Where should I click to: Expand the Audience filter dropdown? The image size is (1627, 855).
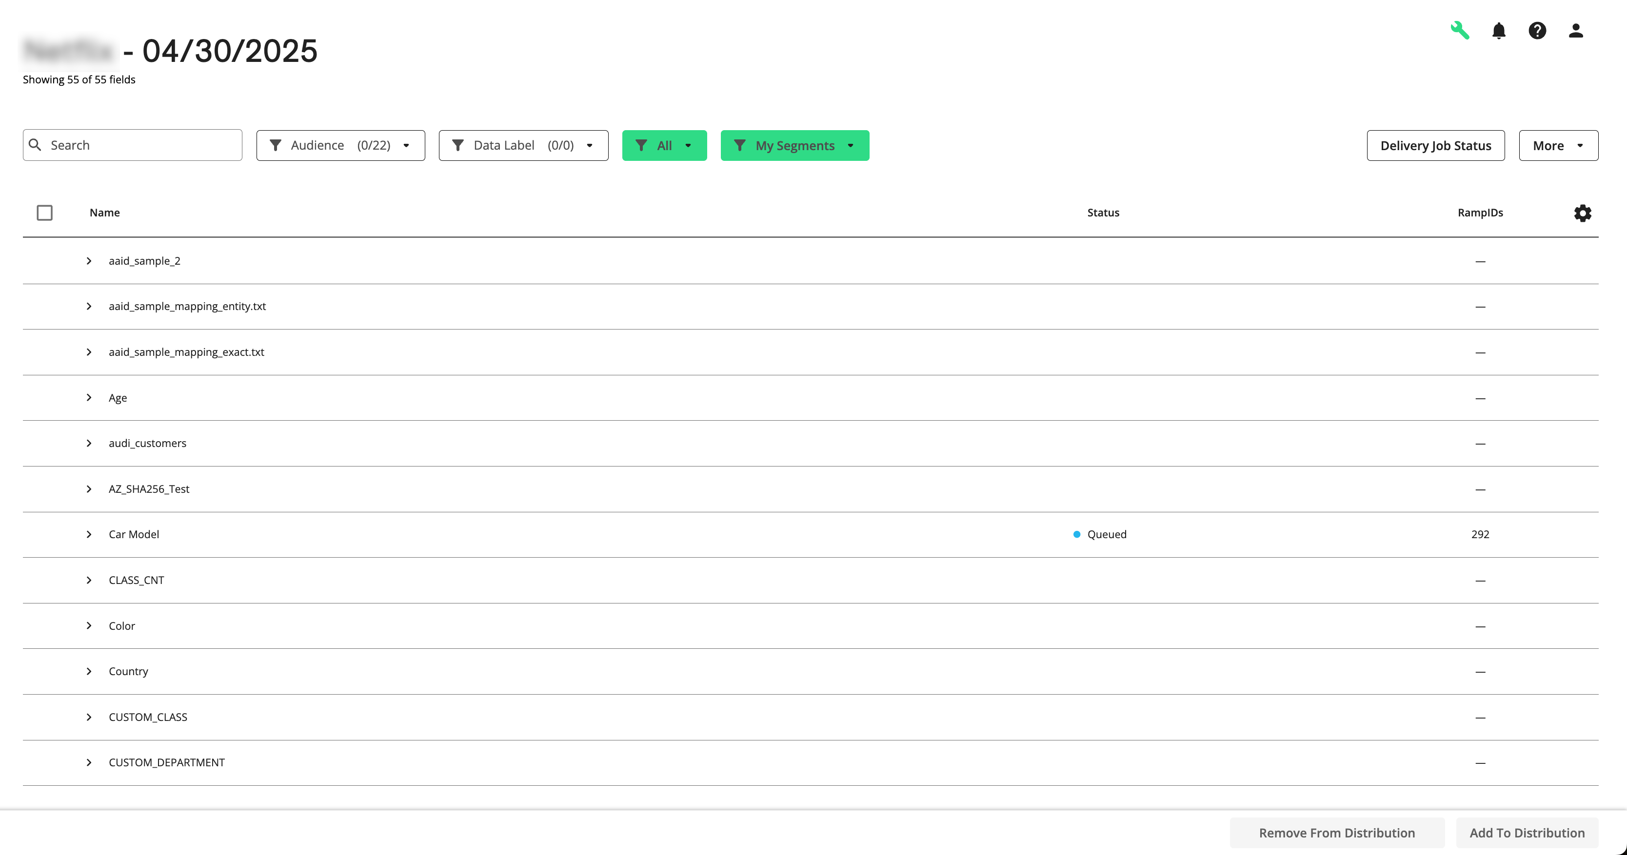pos(406,145)
